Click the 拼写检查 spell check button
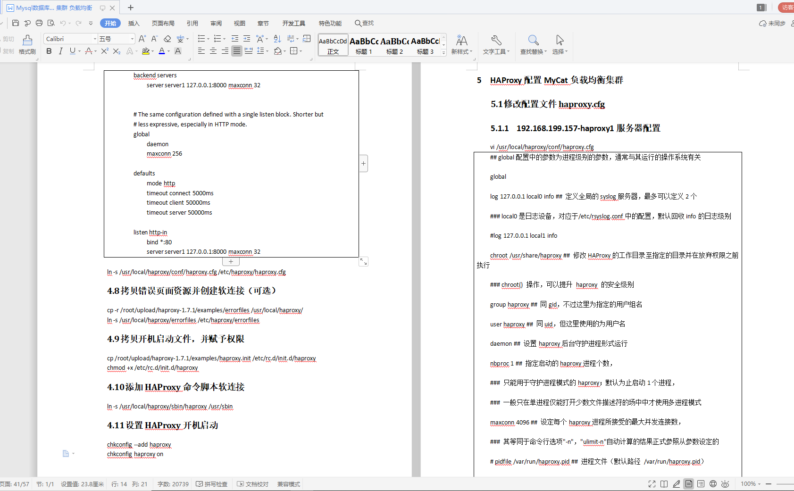 [x=212, y=484]
